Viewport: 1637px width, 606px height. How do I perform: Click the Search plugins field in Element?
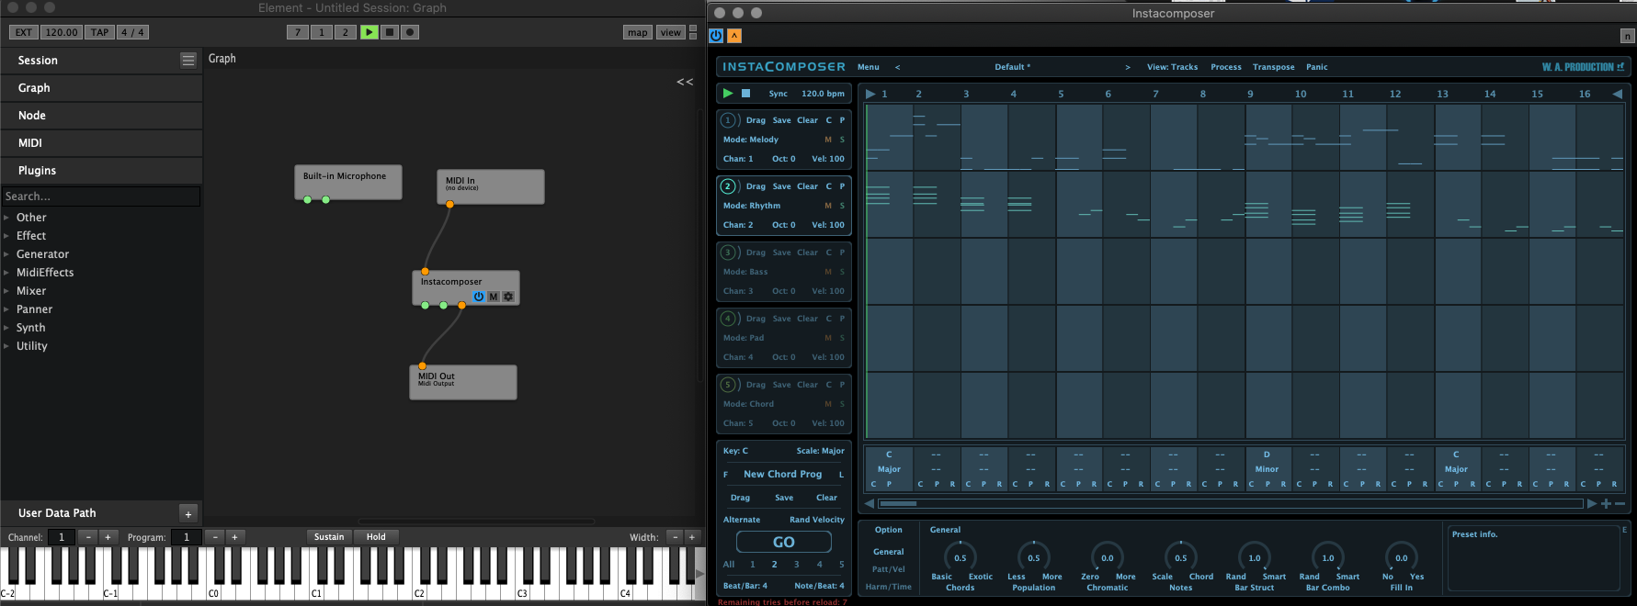tap(101, 196)
